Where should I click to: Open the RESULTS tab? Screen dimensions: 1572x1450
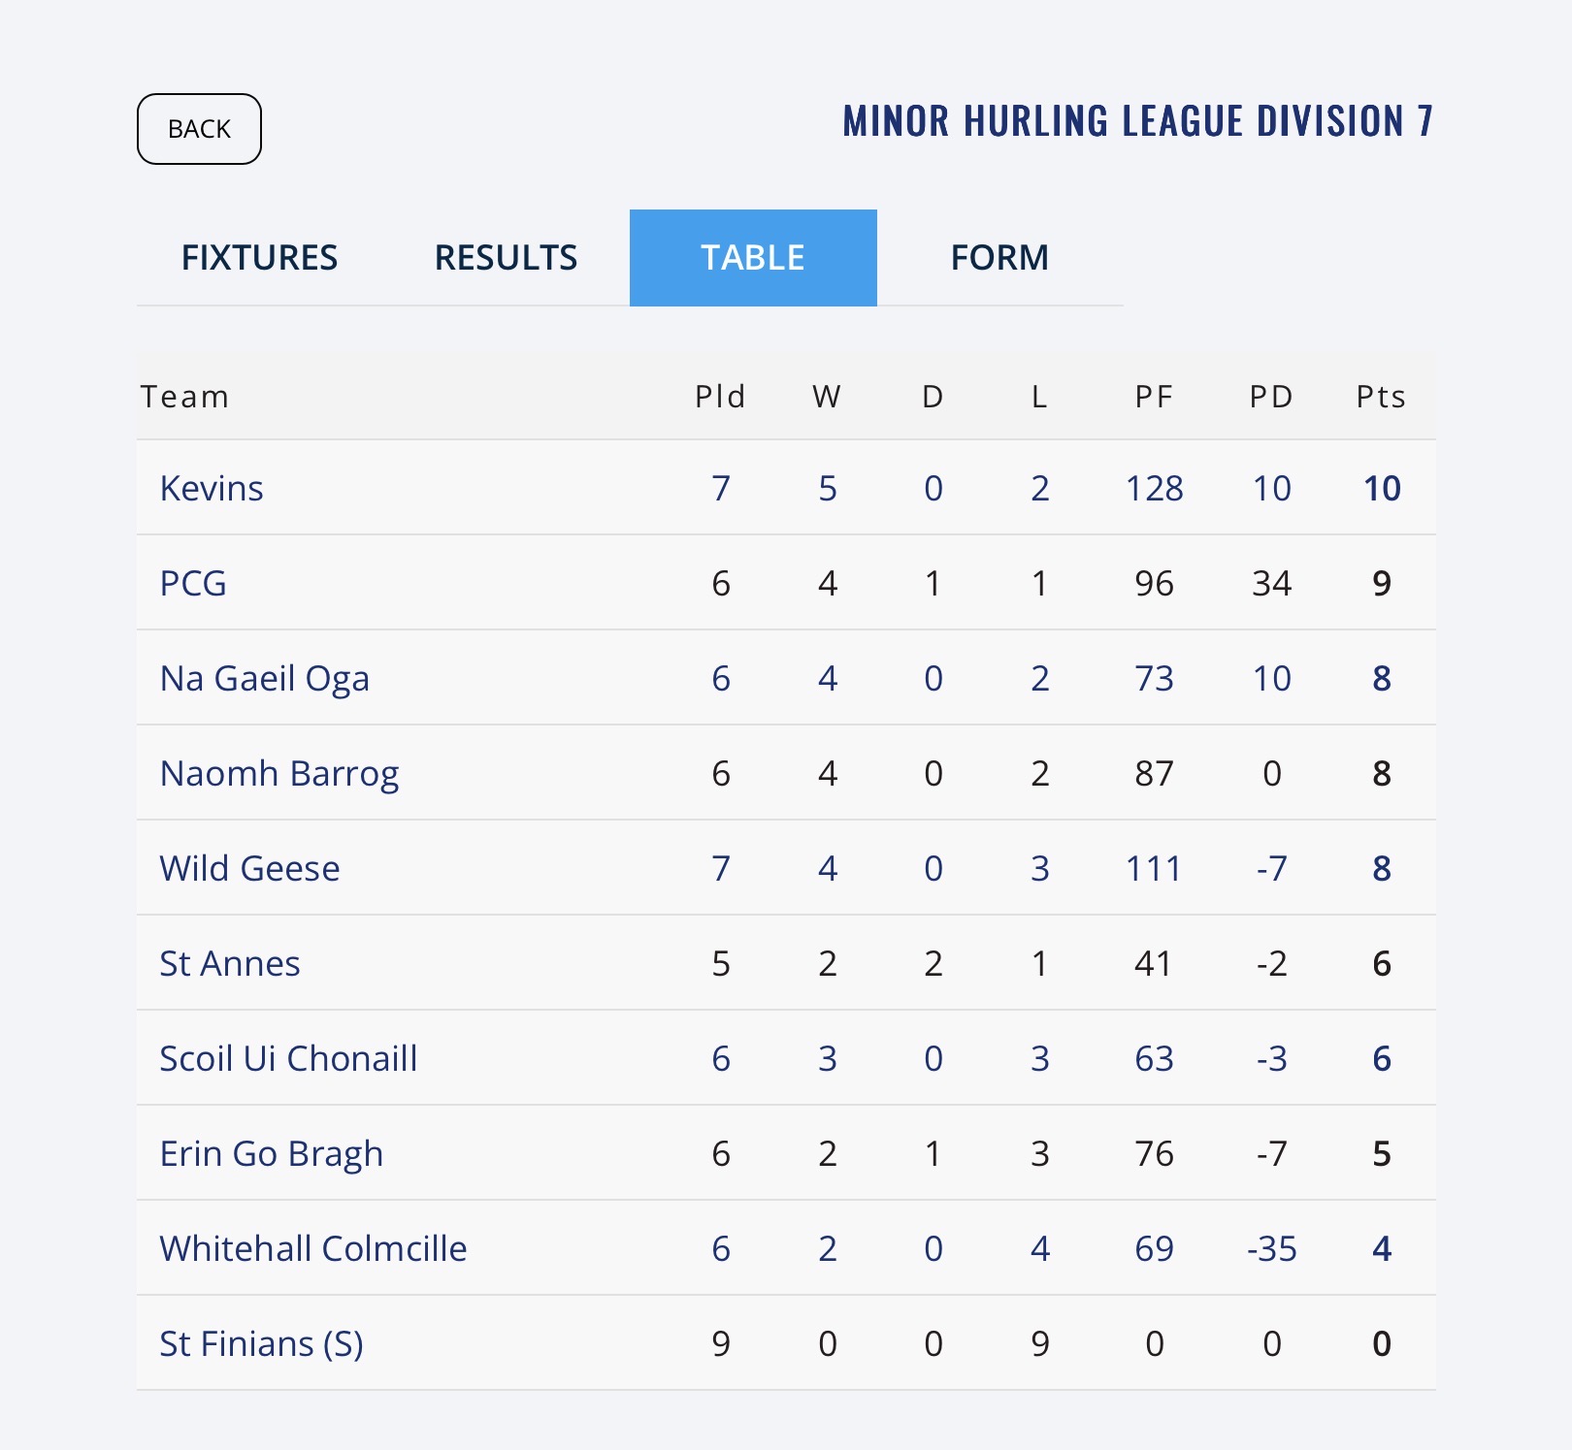506,258
